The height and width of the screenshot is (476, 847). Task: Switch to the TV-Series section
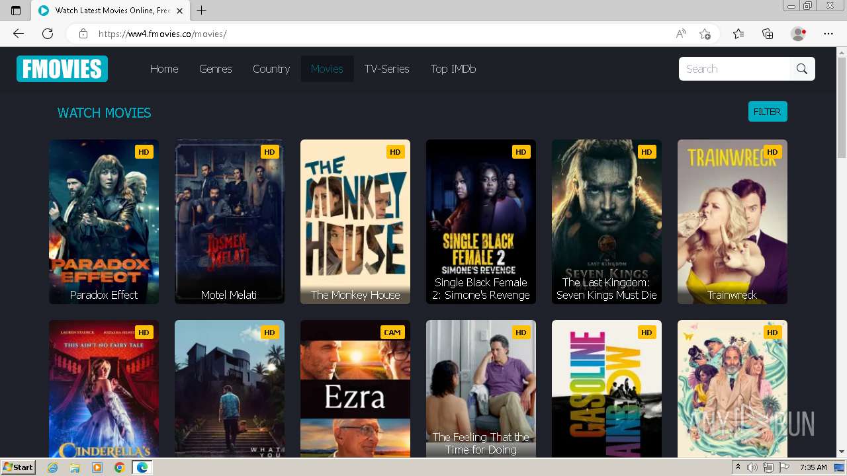[x=386, y=69]
